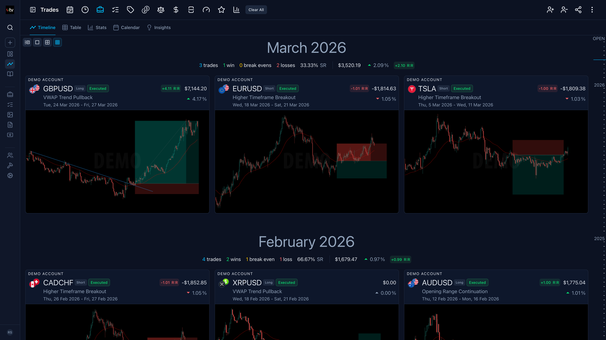Image resolution: width=606 pixels, height=340 pixels.
Task: Click the 2025 marker on right timeline
Action: [599, 239]
